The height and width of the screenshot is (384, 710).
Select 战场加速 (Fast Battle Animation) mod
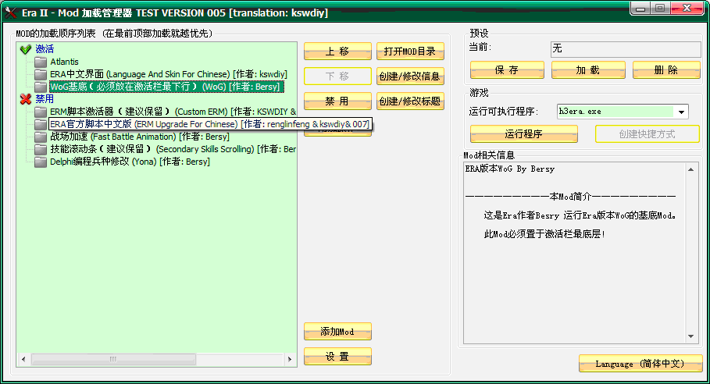point(140,137)
